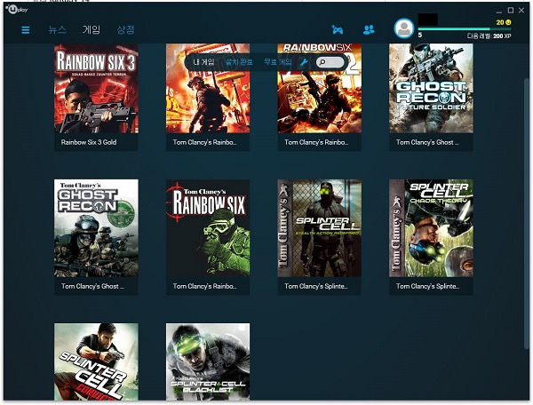The image size is (533, 405).
Task: Open the original Ghost Recon cover
Action: 96,228
